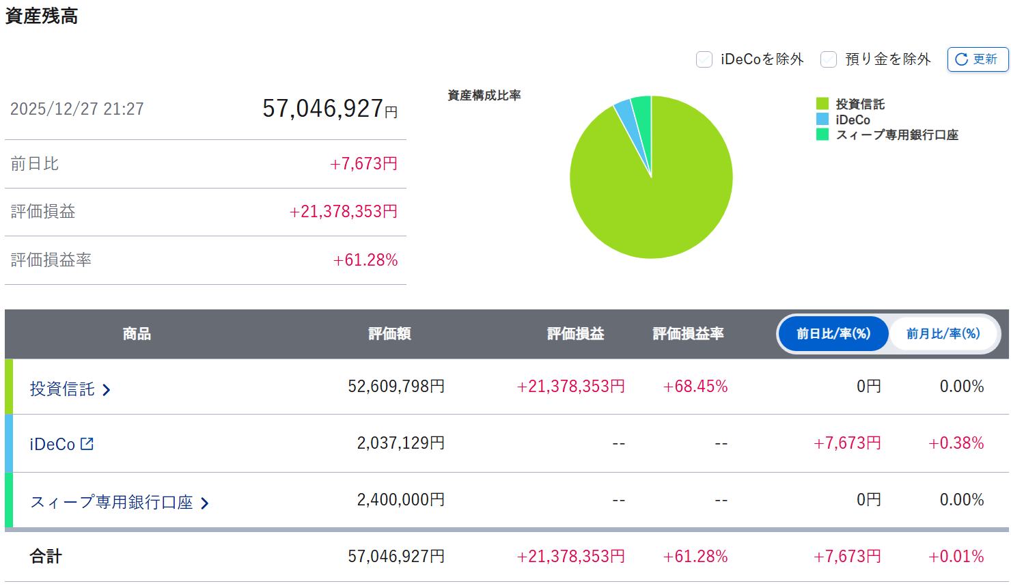Enable the iDeCoを除外 checkbox
1011x586 pixels.
(x=704, y=59)
